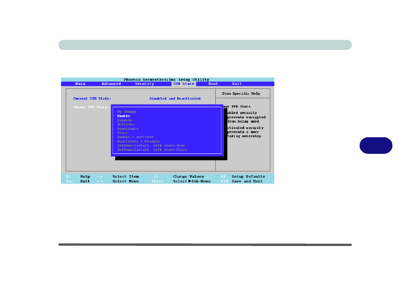Choose Activate from the list
The height and width of the screenshot is (288, 410).
pyautogui.click(x=125, y=124)
